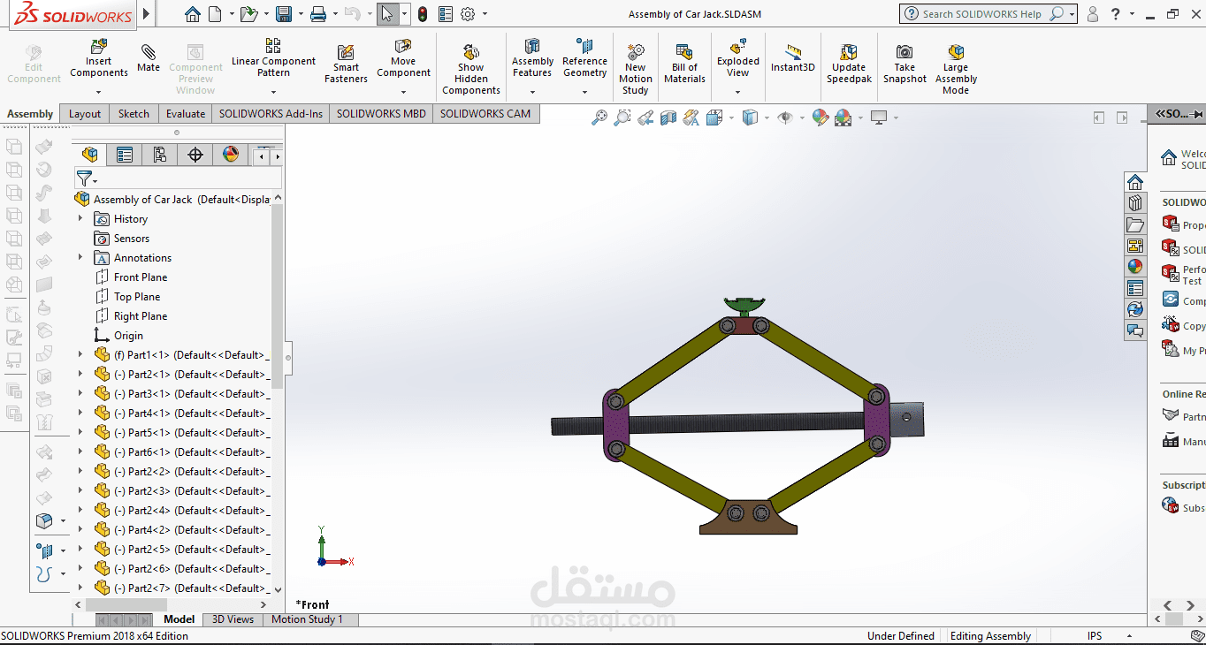The height and width of the screenshot is (645, 1206).
Task: Expand Part6<1> component node
Action: tap(80, 451)
